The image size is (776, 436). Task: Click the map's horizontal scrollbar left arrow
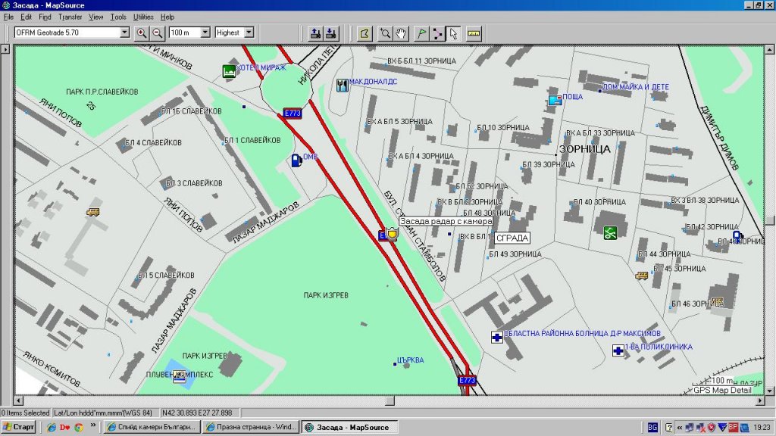[18, 401]
